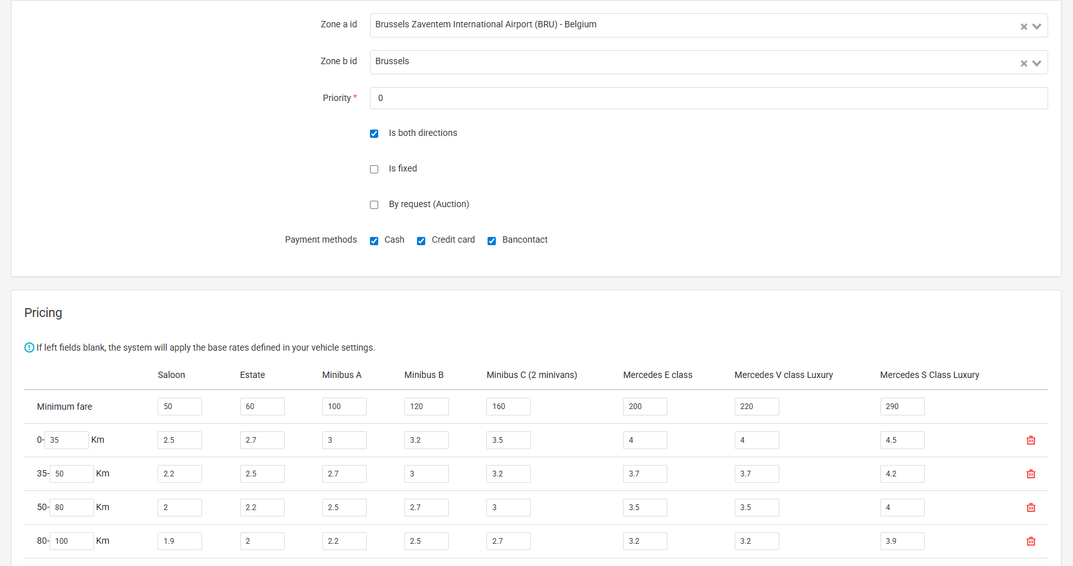Delete the 0-35 Km pricing row
The width and height of the screenshot is (1073, 566).
pos(1030,440)
